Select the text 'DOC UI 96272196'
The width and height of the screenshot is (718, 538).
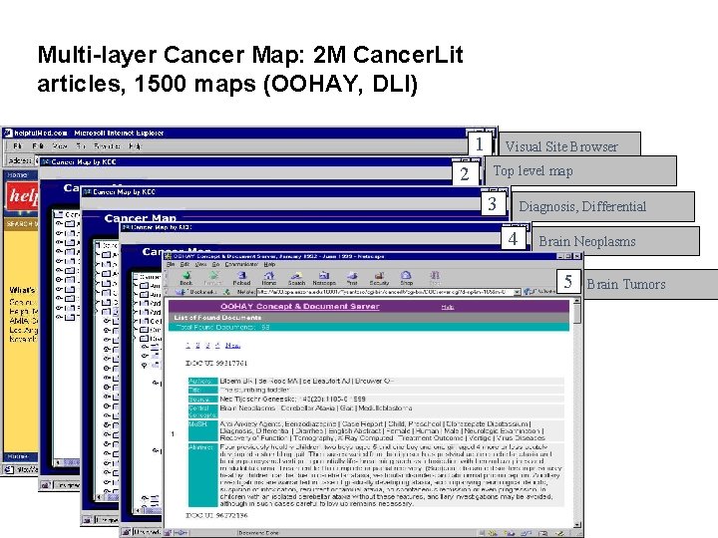216,515
